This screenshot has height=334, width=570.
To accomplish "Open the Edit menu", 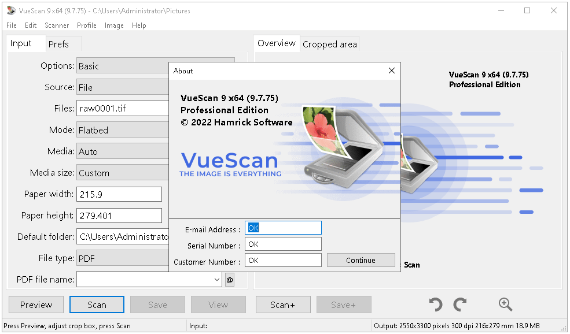I will pos(31,25).
